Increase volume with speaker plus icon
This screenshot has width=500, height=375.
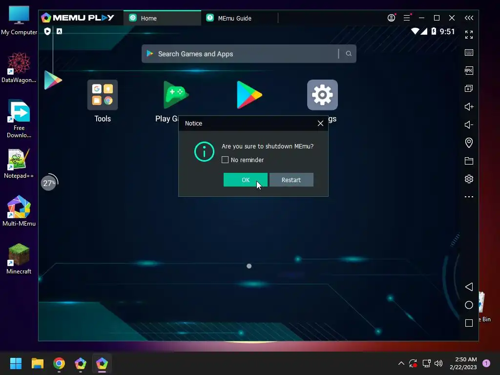469,106
